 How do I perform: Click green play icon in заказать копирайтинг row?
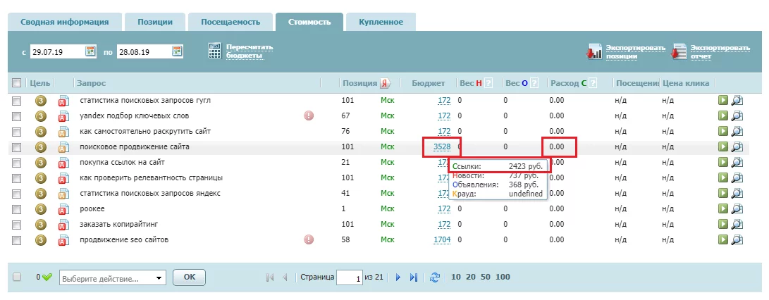723,225
